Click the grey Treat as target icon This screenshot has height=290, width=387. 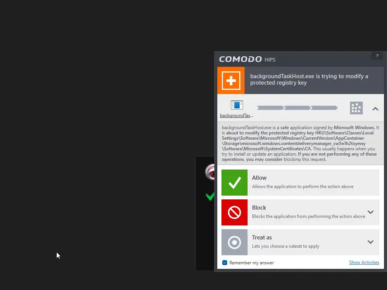point(234,242)
